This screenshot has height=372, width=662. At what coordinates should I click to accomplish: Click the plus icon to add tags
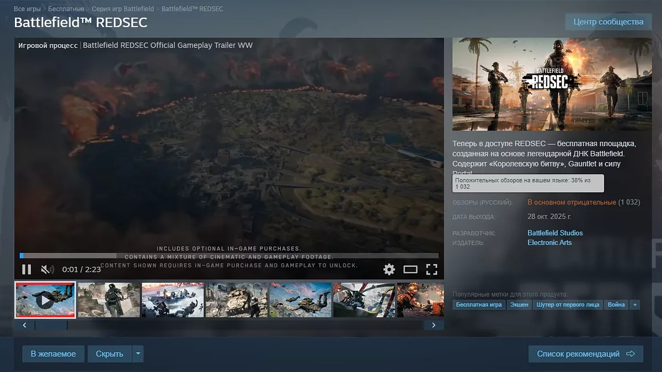[x=634, y=305]
